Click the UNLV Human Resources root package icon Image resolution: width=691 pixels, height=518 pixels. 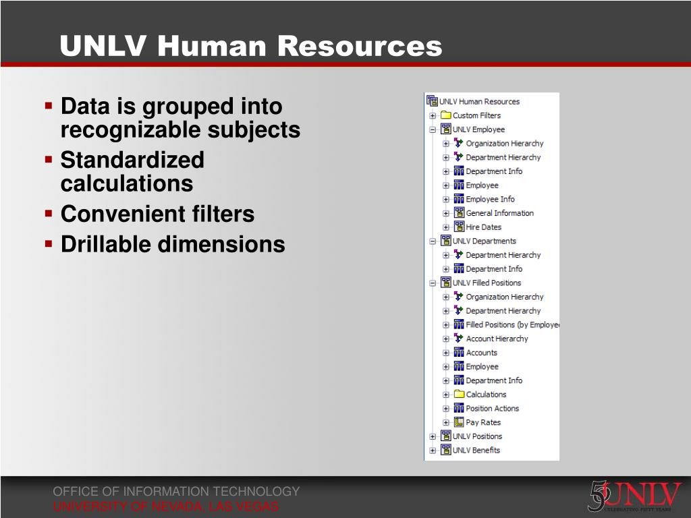(x=432, y=101)
